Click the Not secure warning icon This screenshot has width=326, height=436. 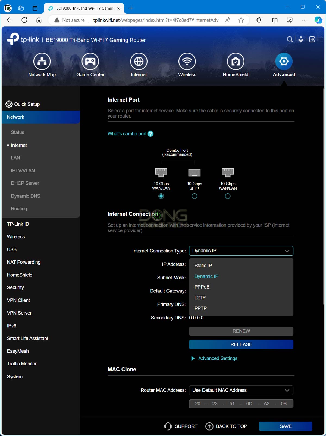(57, 20)
